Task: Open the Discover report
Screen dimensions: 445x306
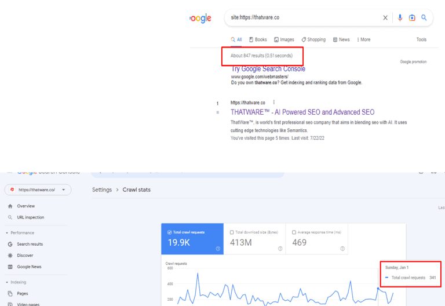Action: (x=25, y=256)
